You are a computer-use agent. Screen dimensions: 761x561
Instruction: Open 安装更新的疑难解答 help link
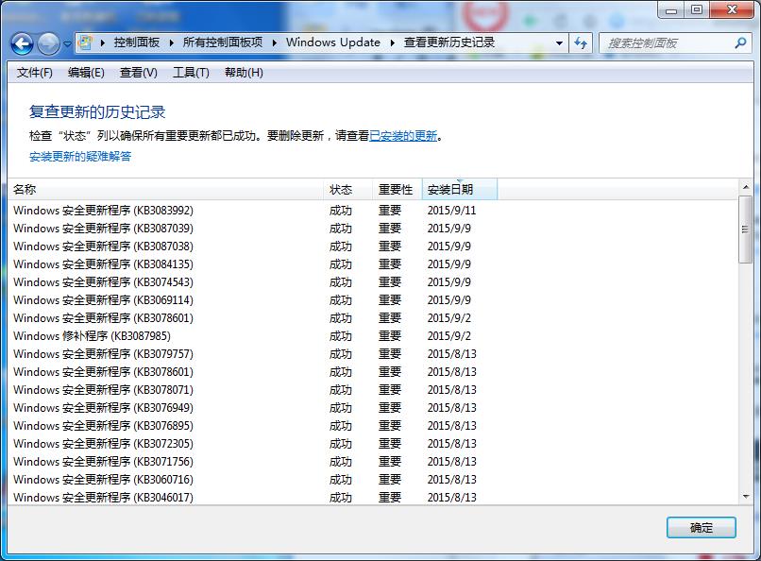click(80, 156)
